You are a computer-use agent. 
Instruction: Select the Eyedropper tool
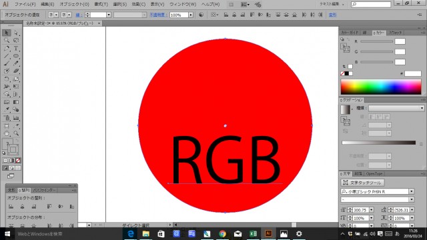(x=7, y=109)
